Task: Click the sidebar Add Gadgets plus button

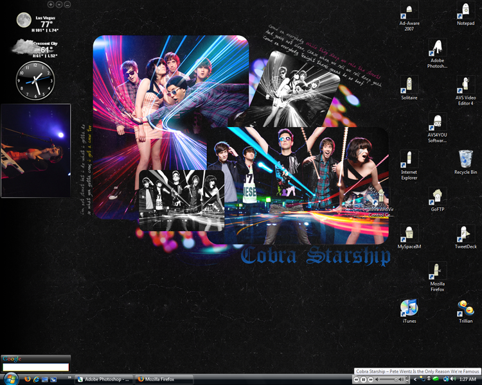Action: (51, 4)
